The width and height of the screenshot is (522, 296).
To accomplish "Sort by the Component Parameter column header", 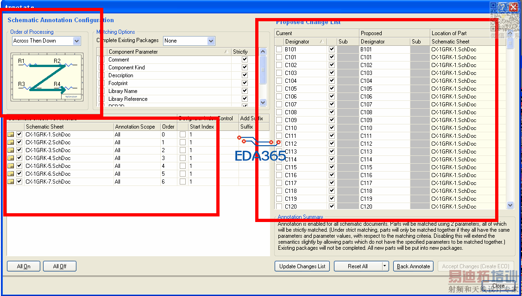I will tap(169, 51).
